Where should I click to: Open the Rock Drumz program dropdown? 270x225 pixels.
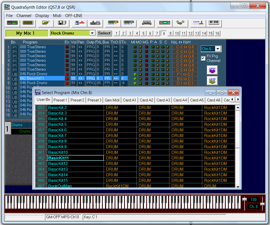pos(92,33)
